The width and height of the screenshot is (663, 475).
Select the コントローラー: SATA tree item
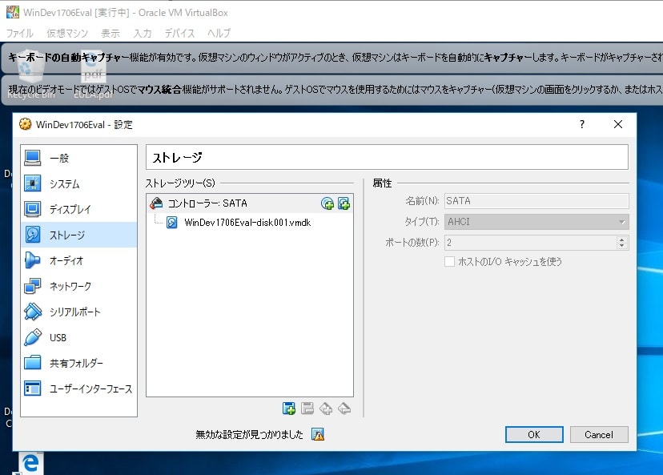pos(250,203)
